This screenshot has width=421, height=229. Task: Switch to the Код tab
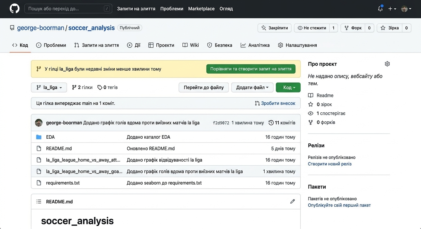point(20,45)
